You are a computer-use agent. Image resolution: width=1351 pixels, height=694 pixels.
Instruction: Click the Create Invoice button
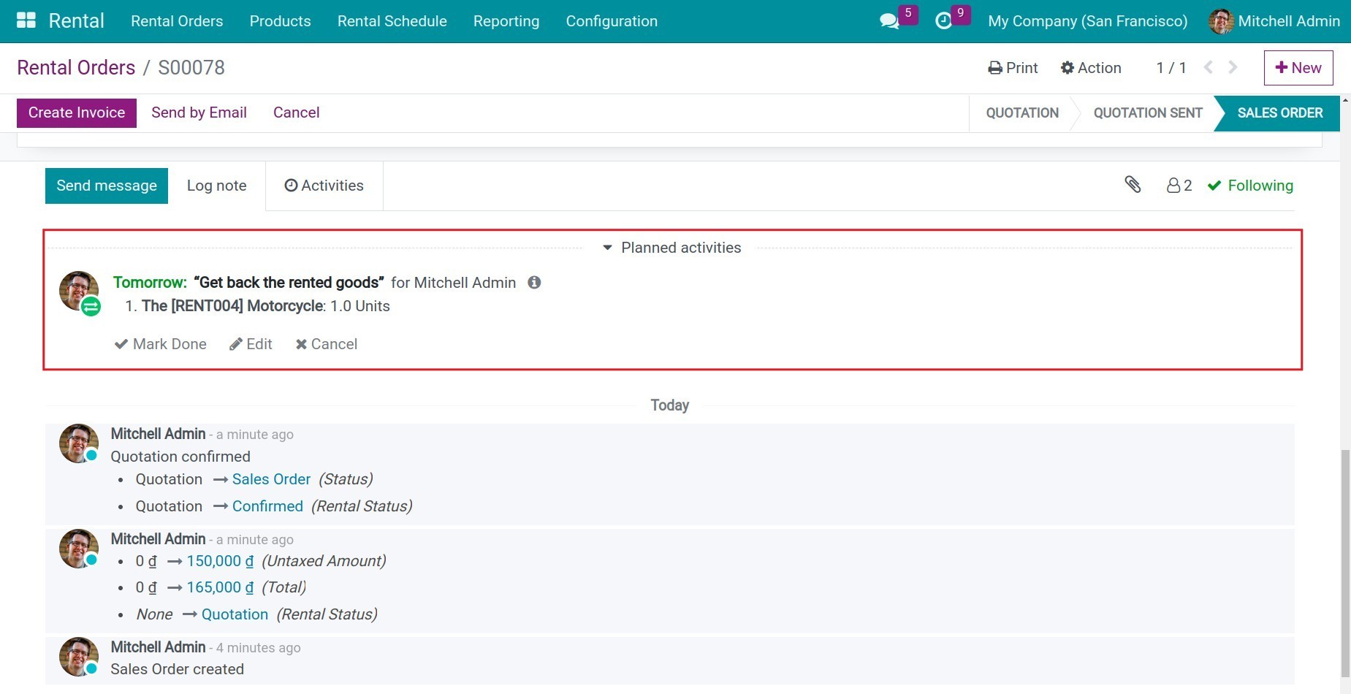[x=77, y=113]
